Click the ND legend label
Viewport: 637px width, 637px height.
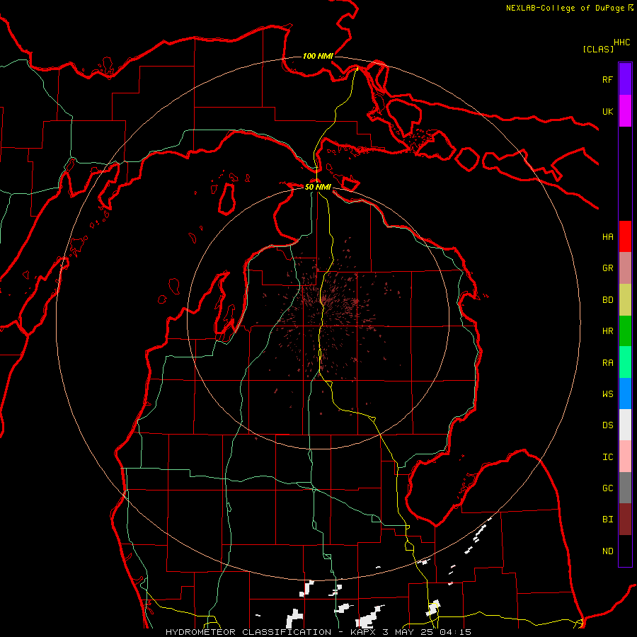click(607, 551)
